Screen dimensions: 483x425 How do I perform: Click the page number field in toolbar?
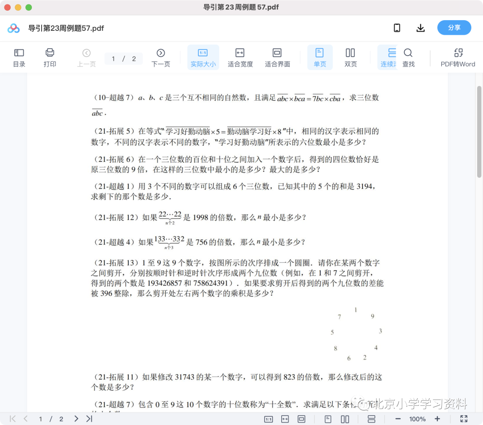(123, 59)
